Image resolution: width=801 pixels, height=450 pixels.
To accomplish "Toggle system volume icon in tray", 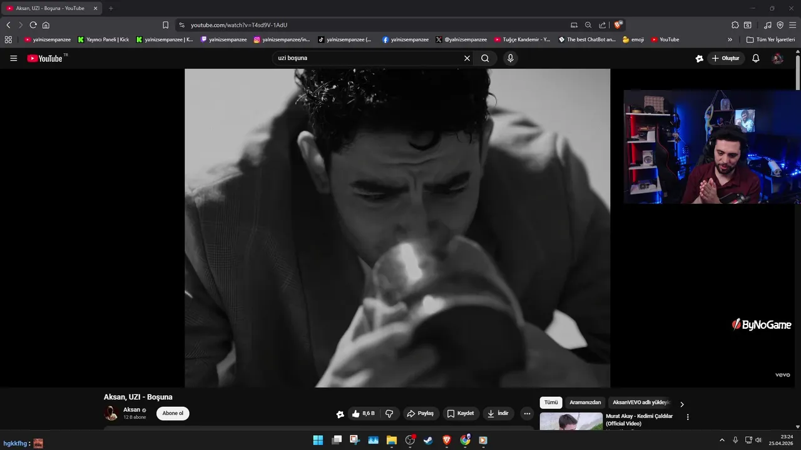I will click(758, 440).
